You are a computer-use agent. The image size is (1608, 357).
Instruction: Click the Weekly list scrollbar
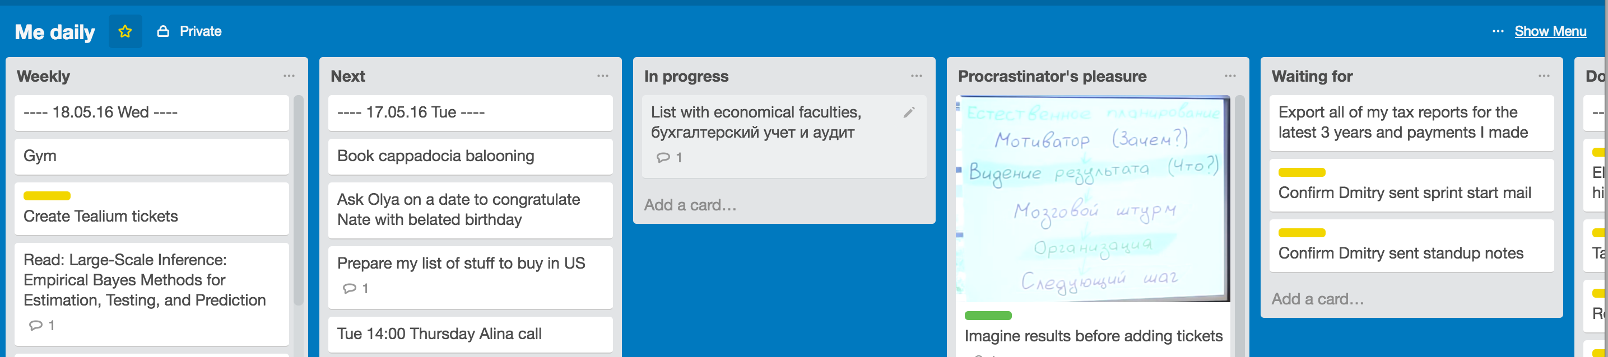click(299, 199)
